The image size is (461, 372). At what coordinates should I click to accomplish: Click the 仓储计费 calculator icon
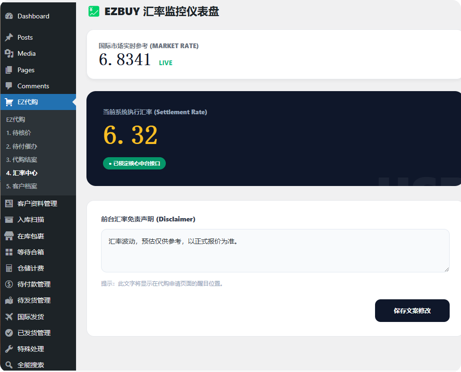point(9,268)
